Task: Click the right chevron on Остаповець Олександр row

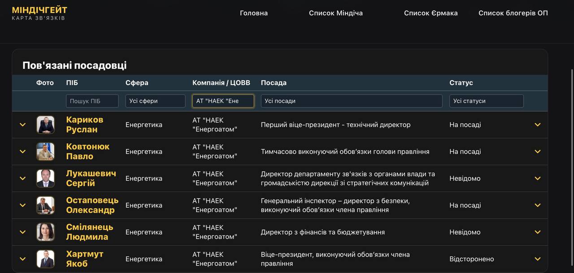Action: pyautogui.click(x=538, y=205)
